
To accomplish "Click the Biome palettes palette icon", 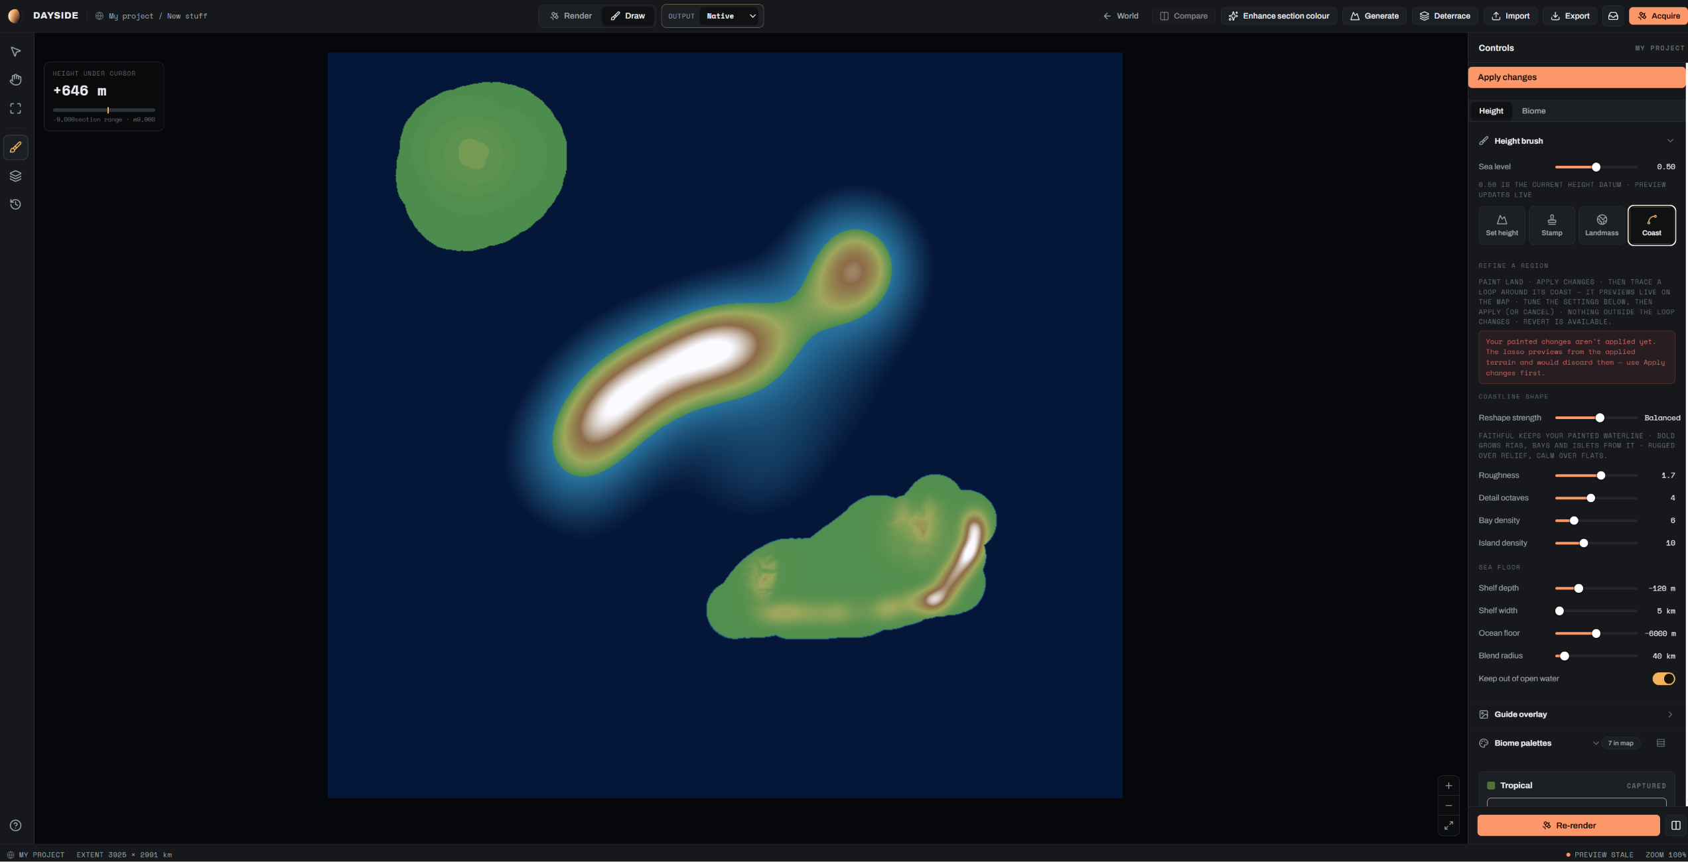I will (1484, 743).
